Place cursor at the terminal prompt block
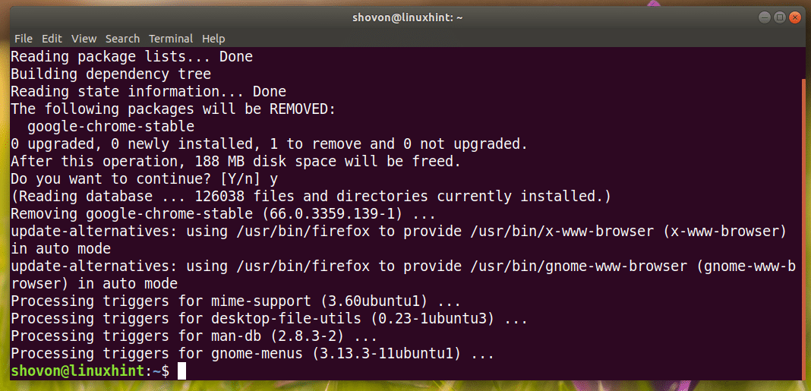 181,371
